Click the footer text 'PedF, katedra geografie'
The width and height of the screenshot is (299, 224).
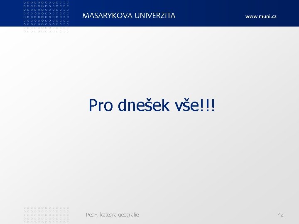pyautogui.click(x=112, y=215)
